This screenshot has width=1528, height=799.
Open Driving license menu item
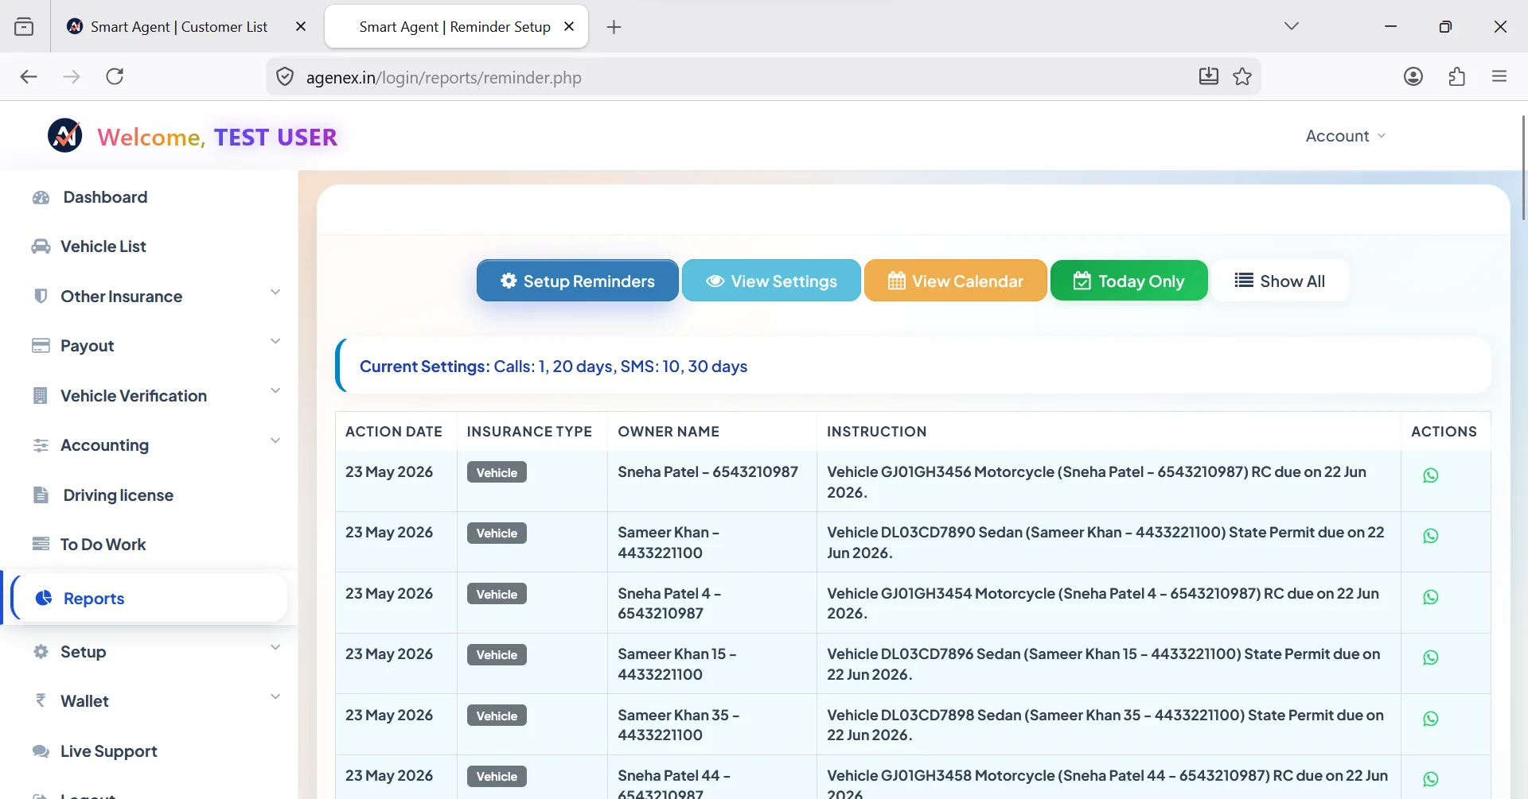[118, 495]
